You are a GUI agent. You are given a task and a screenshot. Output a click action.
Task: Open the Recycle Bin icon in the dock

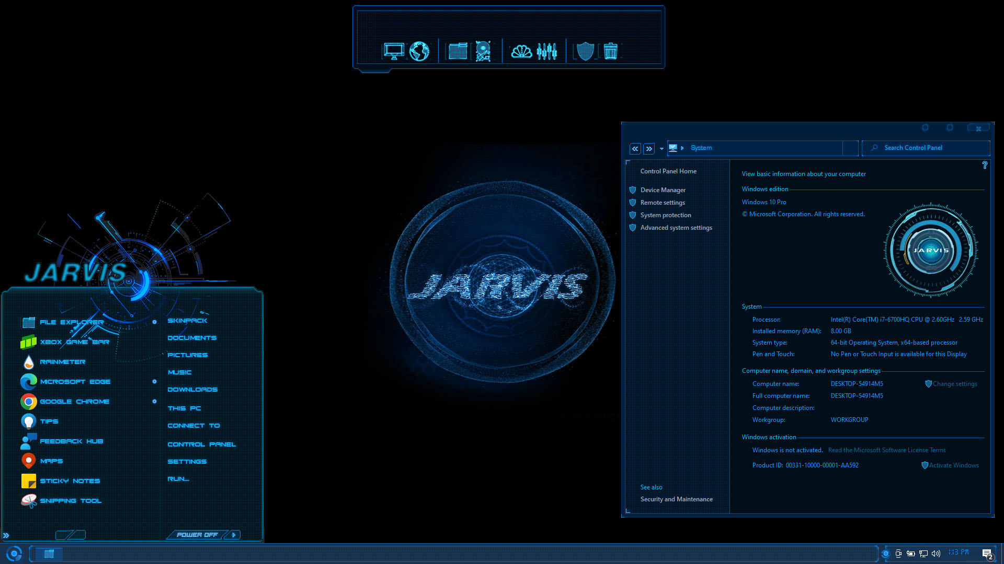point(610,51)
